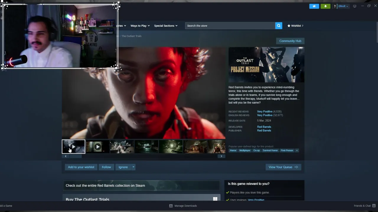Click the Ignore button

[123, 167]
